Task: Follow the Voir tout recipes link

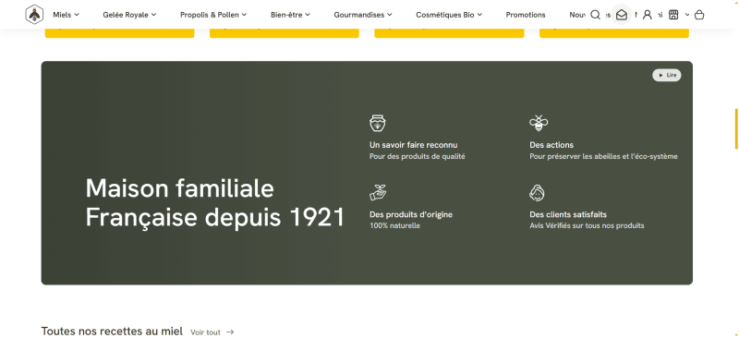Action: coord(212,332)
